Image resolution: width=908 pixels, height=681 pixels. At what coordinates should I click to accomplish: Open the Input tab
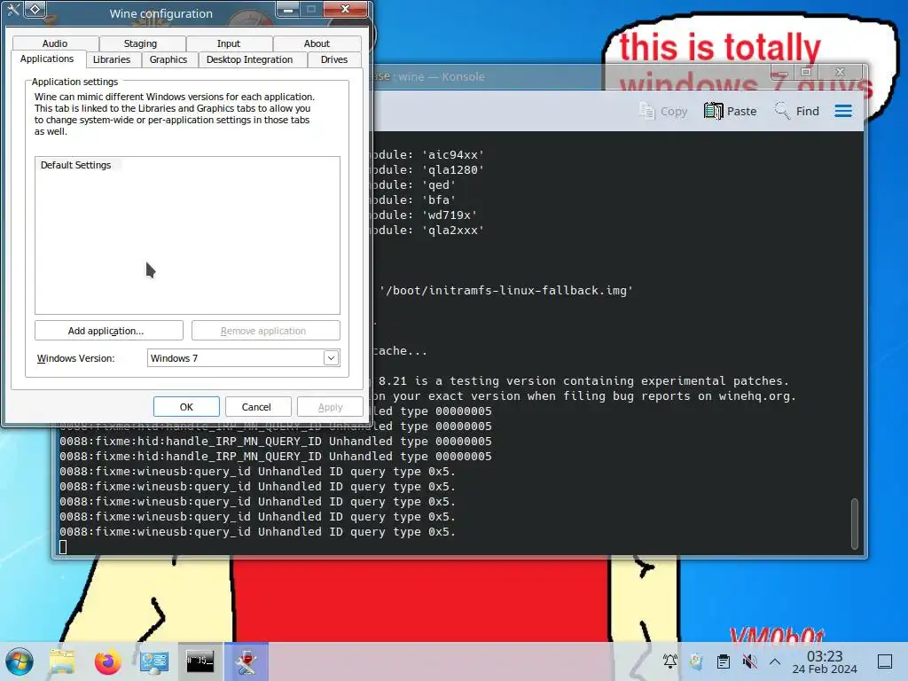coord(229,43)
